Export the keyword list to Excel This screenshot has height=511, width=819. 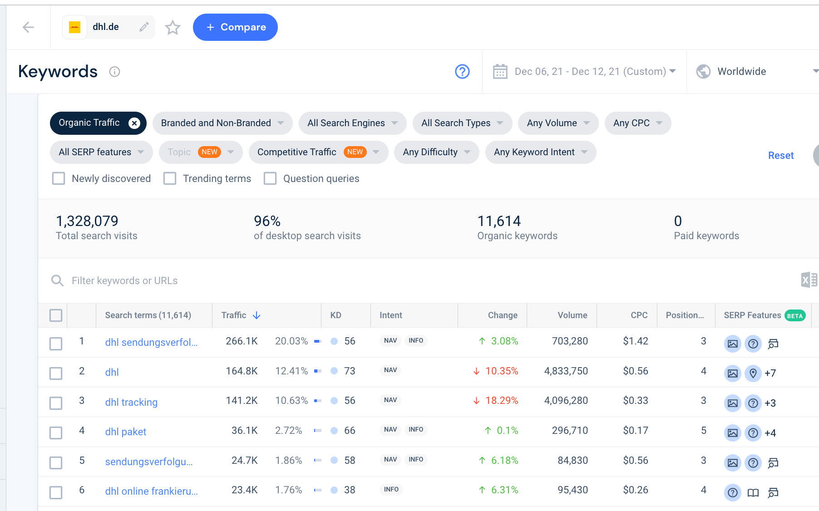tap(809, 280)
